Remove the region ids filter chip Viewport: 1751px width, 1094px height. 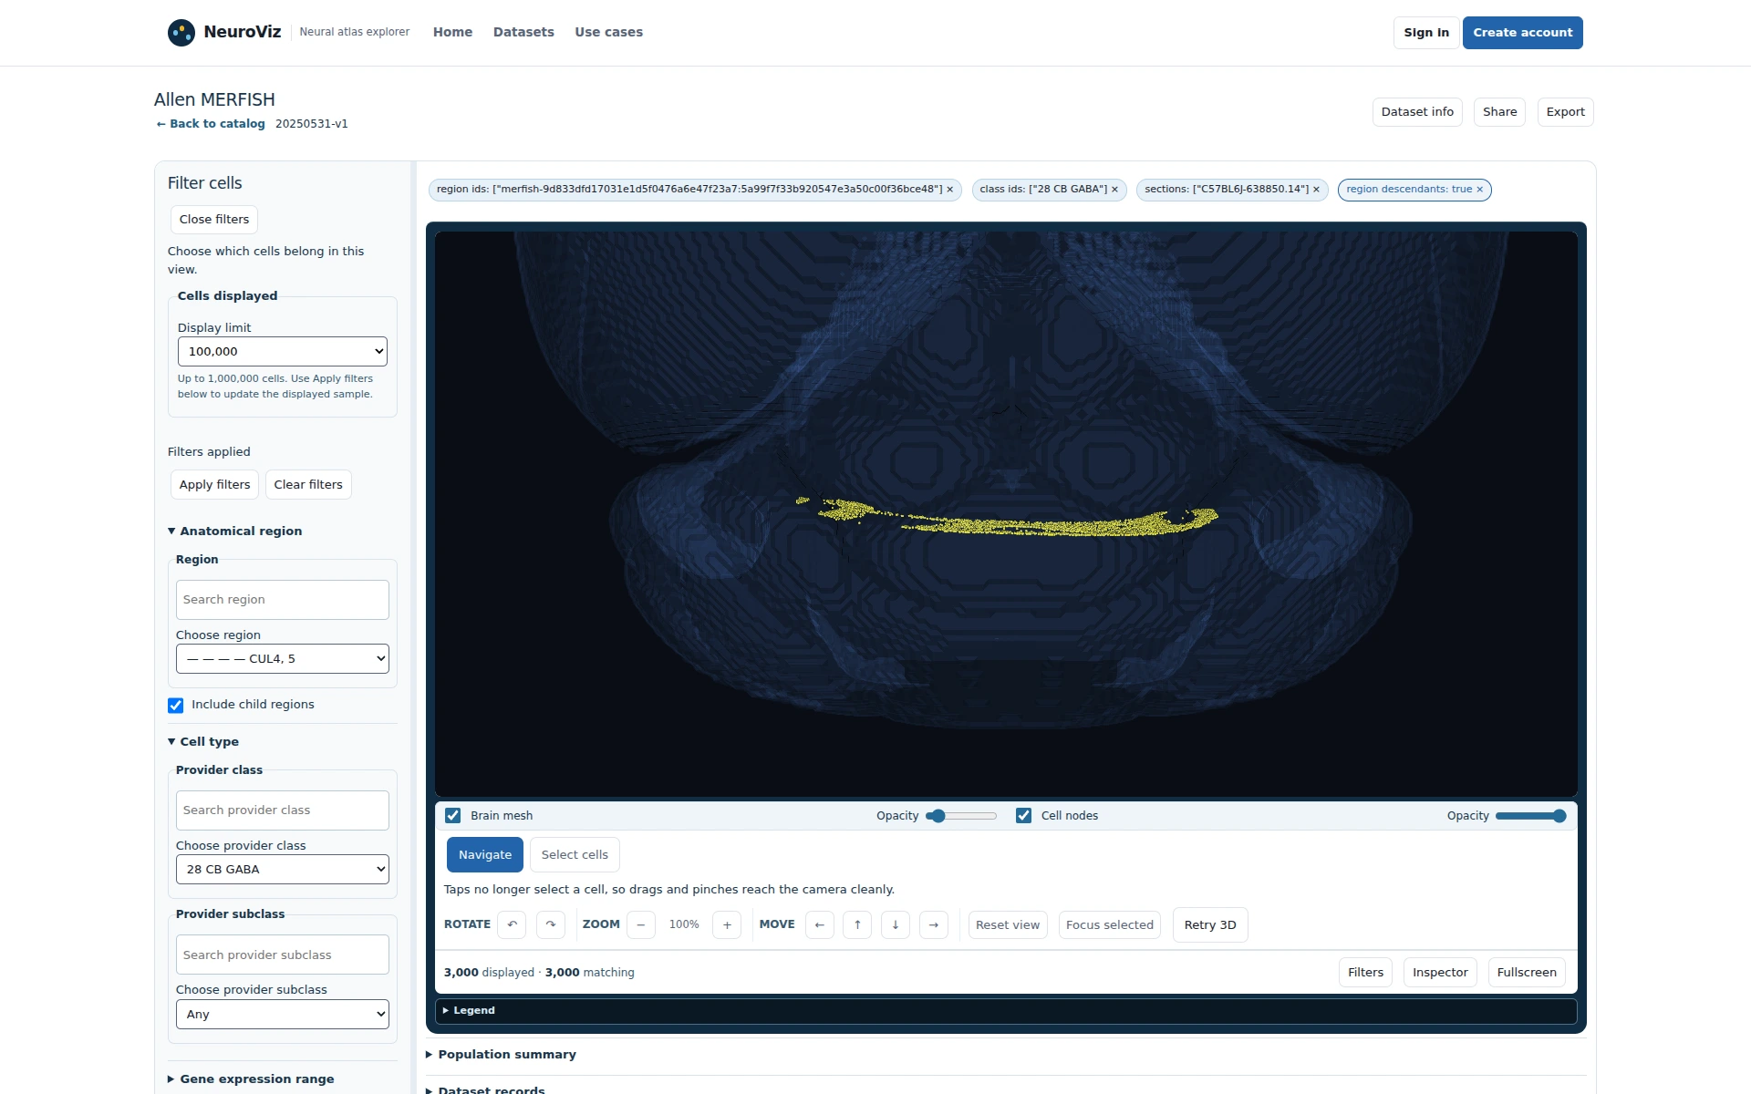949,190
